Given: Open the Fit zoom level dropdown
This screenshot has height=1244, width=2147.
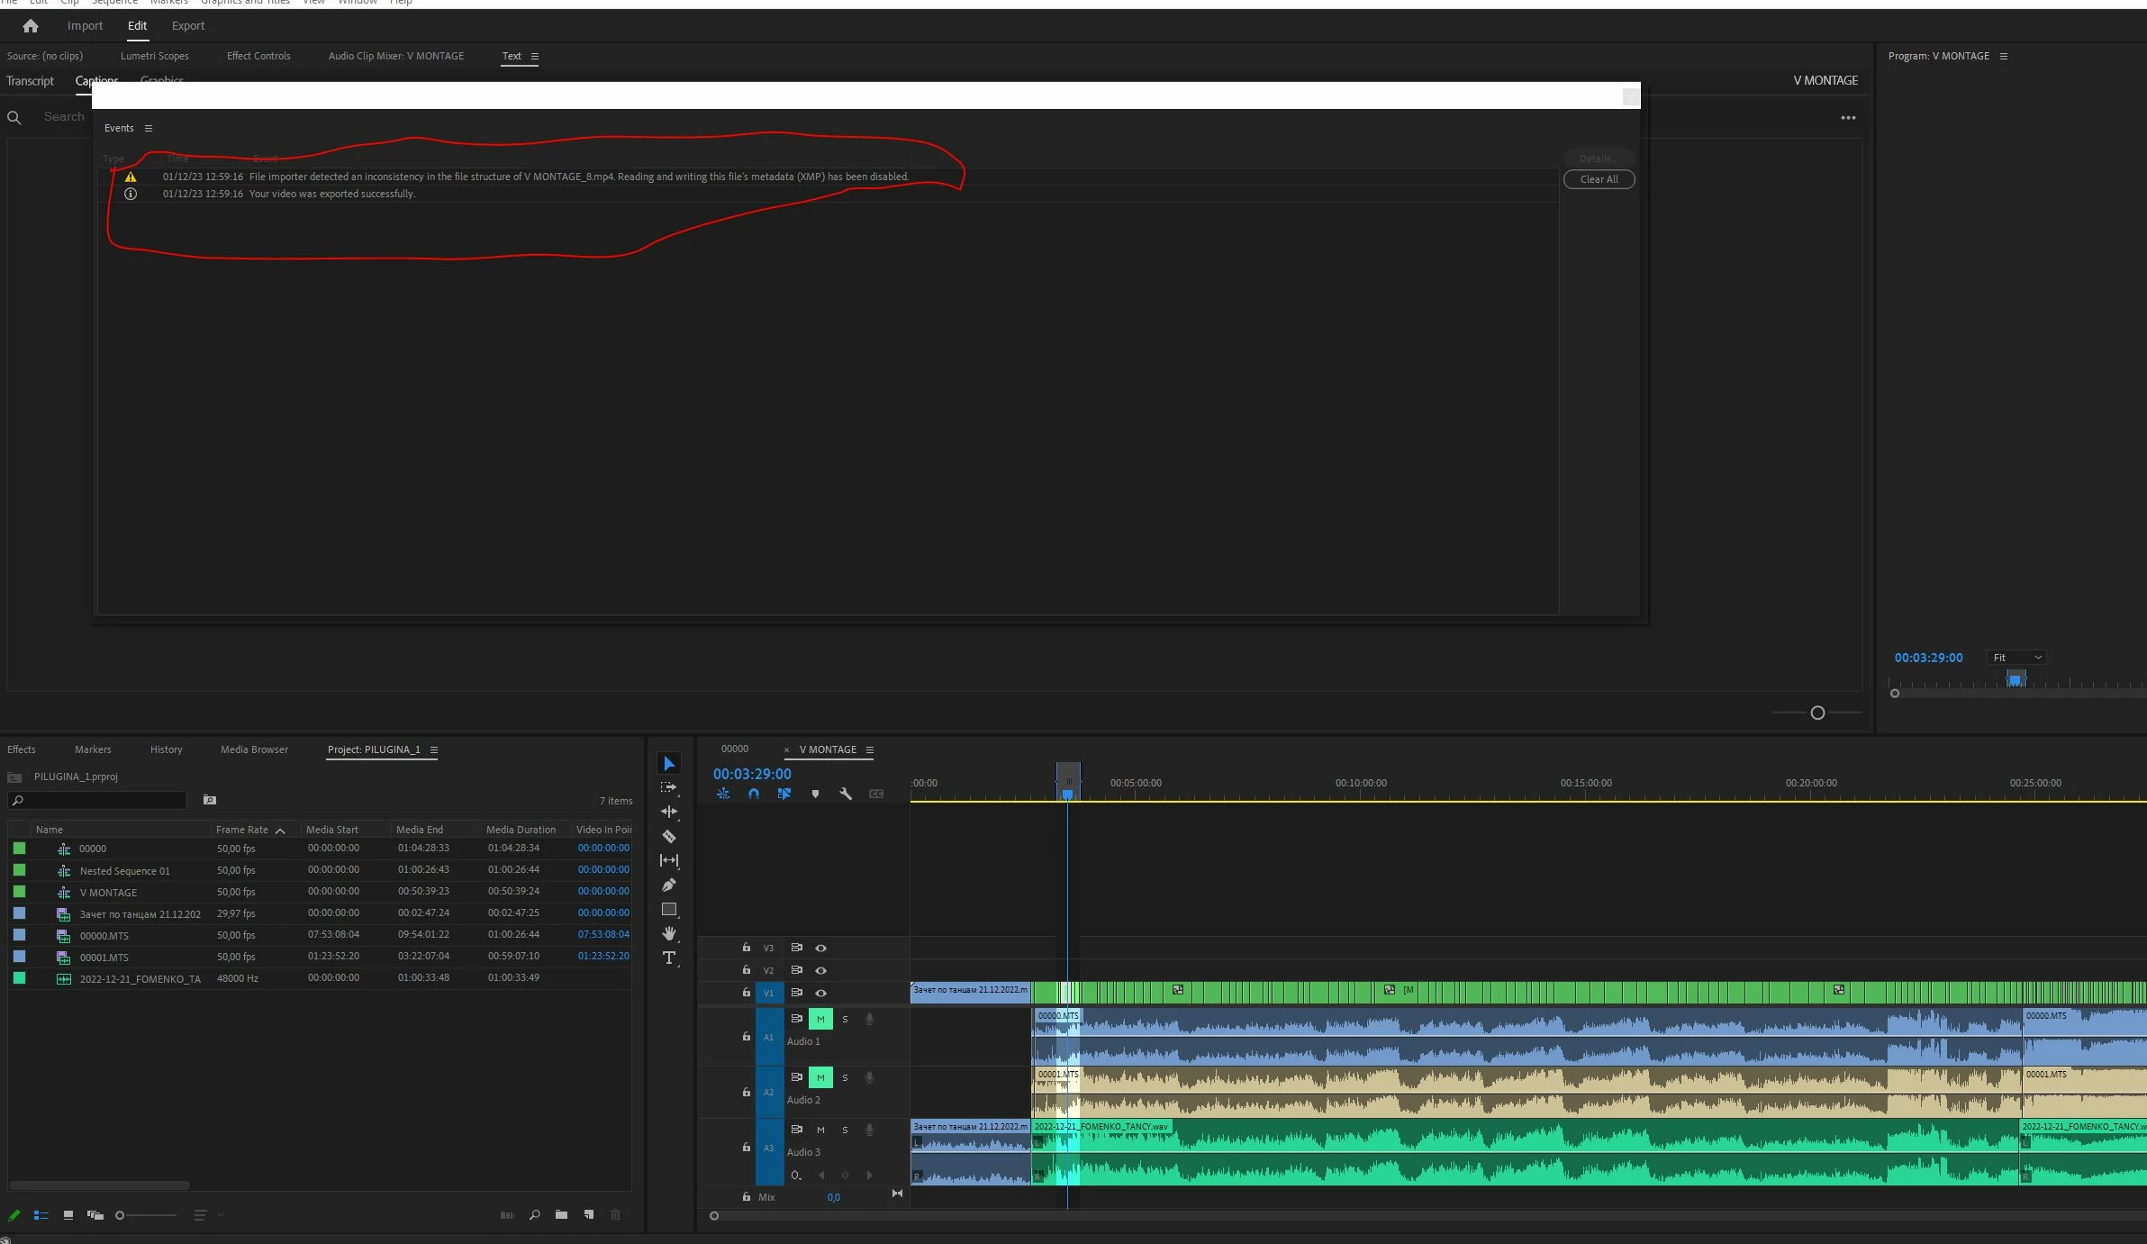Looking at the screenshot, I should [2017, 658].
